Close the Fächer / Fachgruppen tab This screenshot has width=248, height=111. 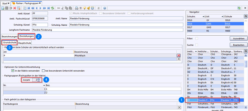[40, 3]
